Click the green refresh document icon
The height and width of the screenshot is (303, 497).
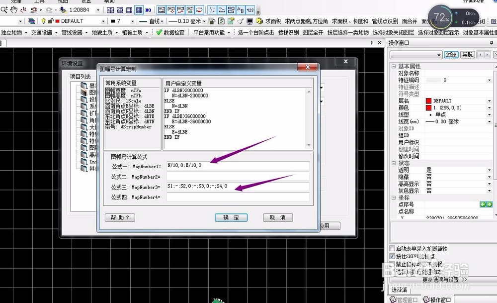pos(221,21)
